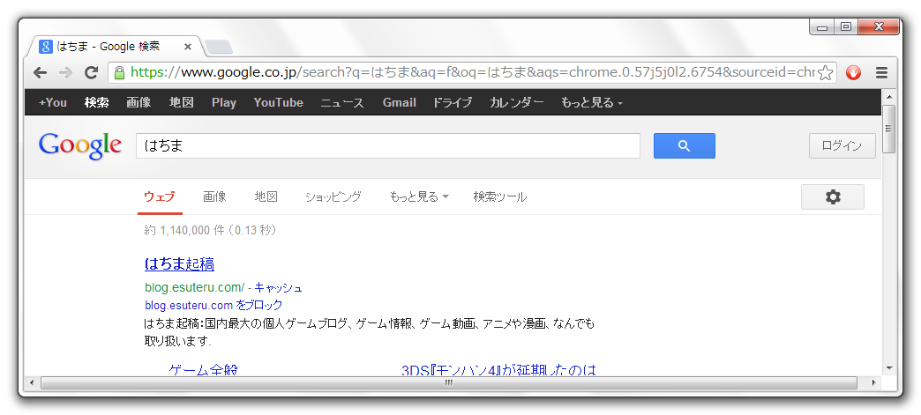The width and height of the screenshot is (921, 415).
Task: Click the ログイン button
Action: click(842, 146)
